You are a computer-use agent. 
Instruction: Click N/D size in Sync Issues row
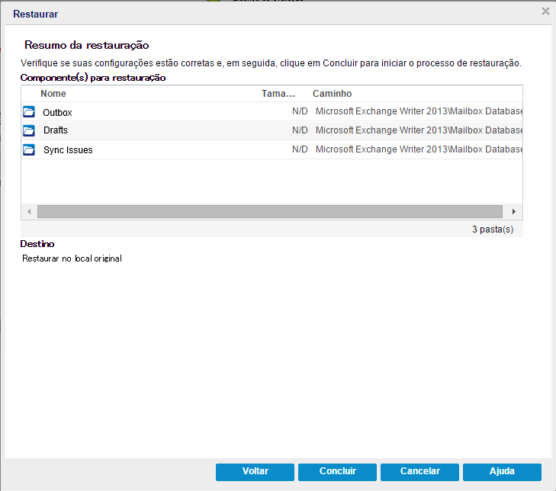point(300,149)
